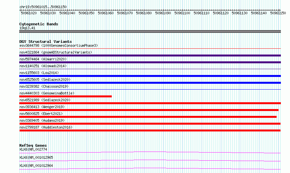
Task: Select the magenta KLK6|NM_001012965 gene line
Action: pyautogui.click(x=150, y=160)
